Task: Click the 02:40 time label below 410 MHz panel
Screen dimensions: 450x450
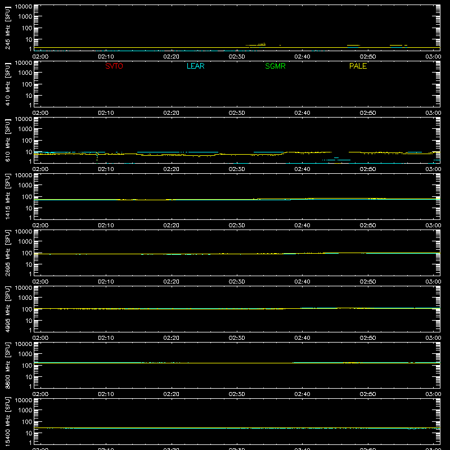Action: pos(302,113)
